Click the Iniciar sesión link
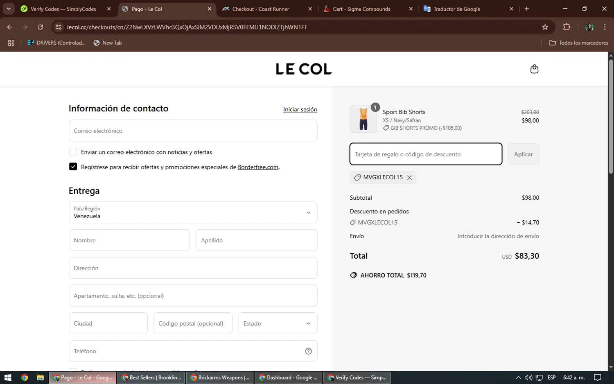Image resolution: width=614 pixels, height=384 pixels. [300, 109]
